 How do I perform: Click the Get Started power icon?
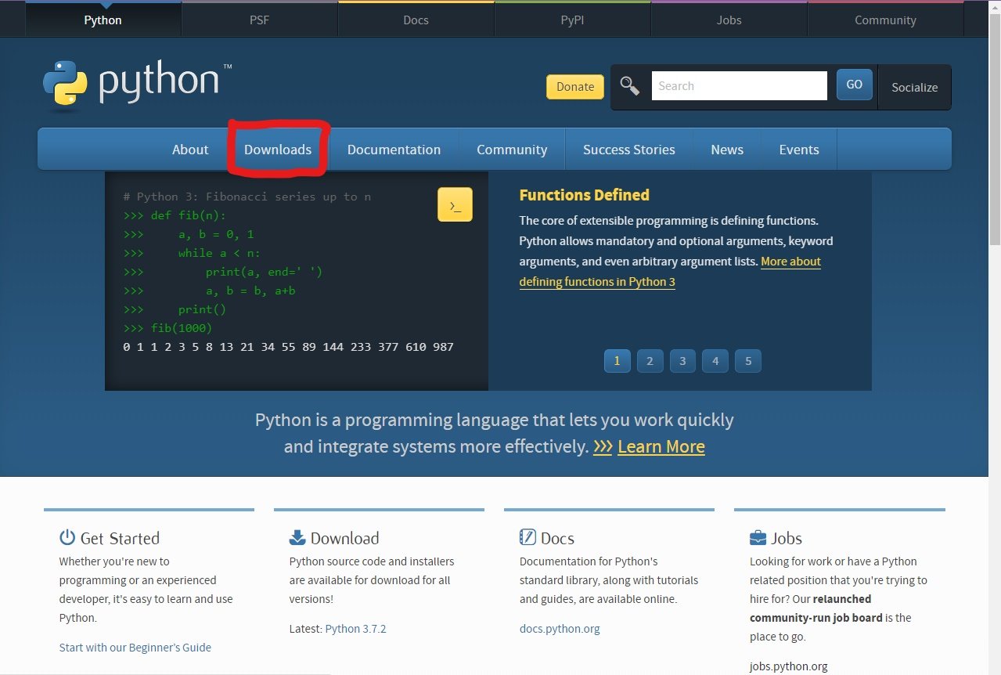tap(67, 537)
